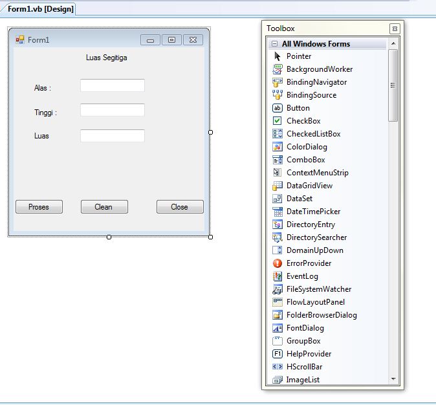The width and height of the screenshot is (436, 405).
Task: Click the 'DateTimePicker' text label
Action: 313,212
